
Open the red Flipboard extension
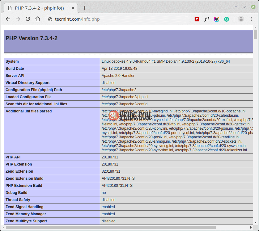point(197,19)
